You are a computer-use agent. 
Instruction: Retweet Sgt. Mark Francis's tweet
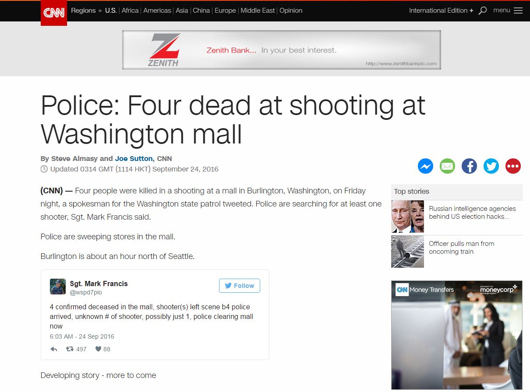coord(69,349)
